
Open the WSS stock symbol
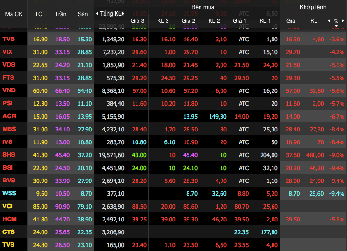[9, 193]
